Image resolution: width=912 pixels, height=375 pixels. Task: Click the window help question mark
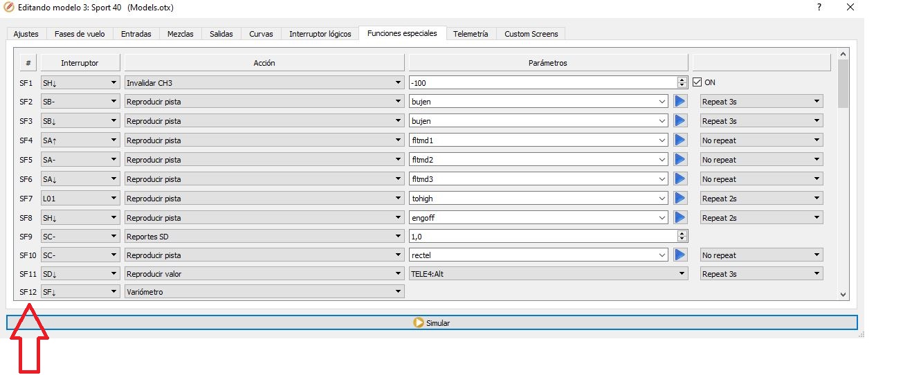(x=819, y=8)
